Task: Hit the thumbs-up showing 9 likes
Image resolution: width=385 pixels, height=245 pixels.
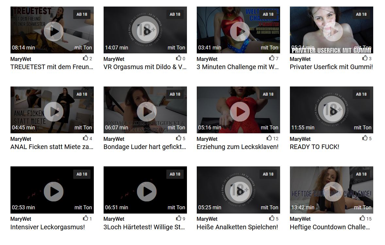Action: pos(178,218)
